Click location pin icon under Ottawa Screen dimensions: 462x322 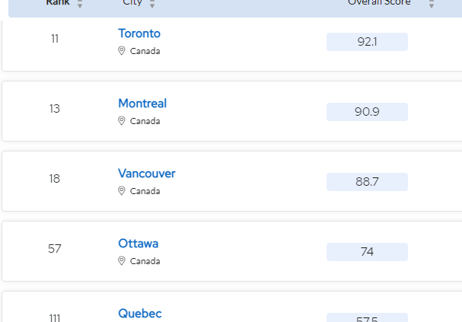(121, 261)
